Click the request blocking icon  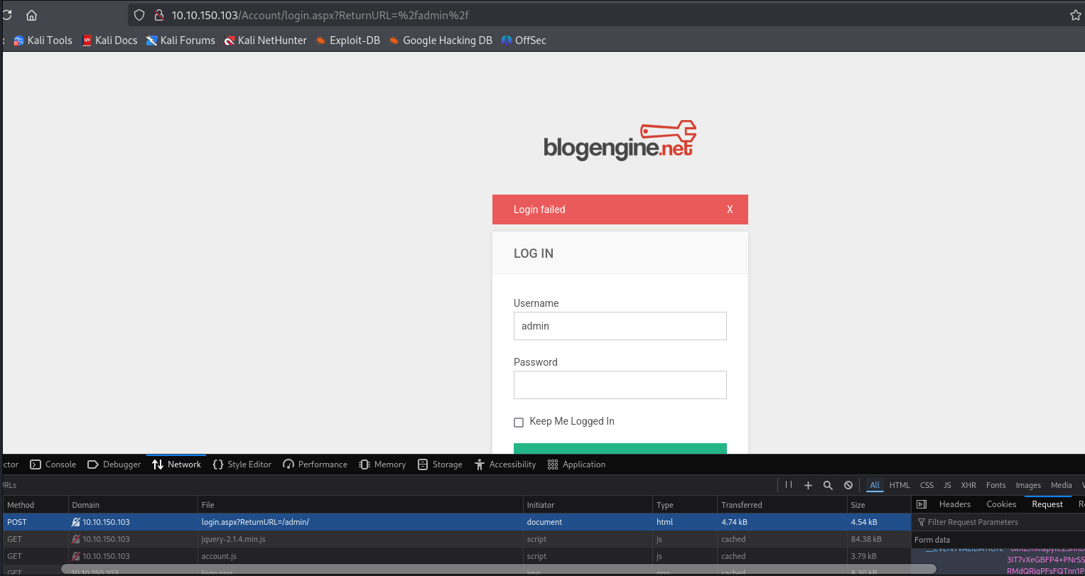click(848, 485)
